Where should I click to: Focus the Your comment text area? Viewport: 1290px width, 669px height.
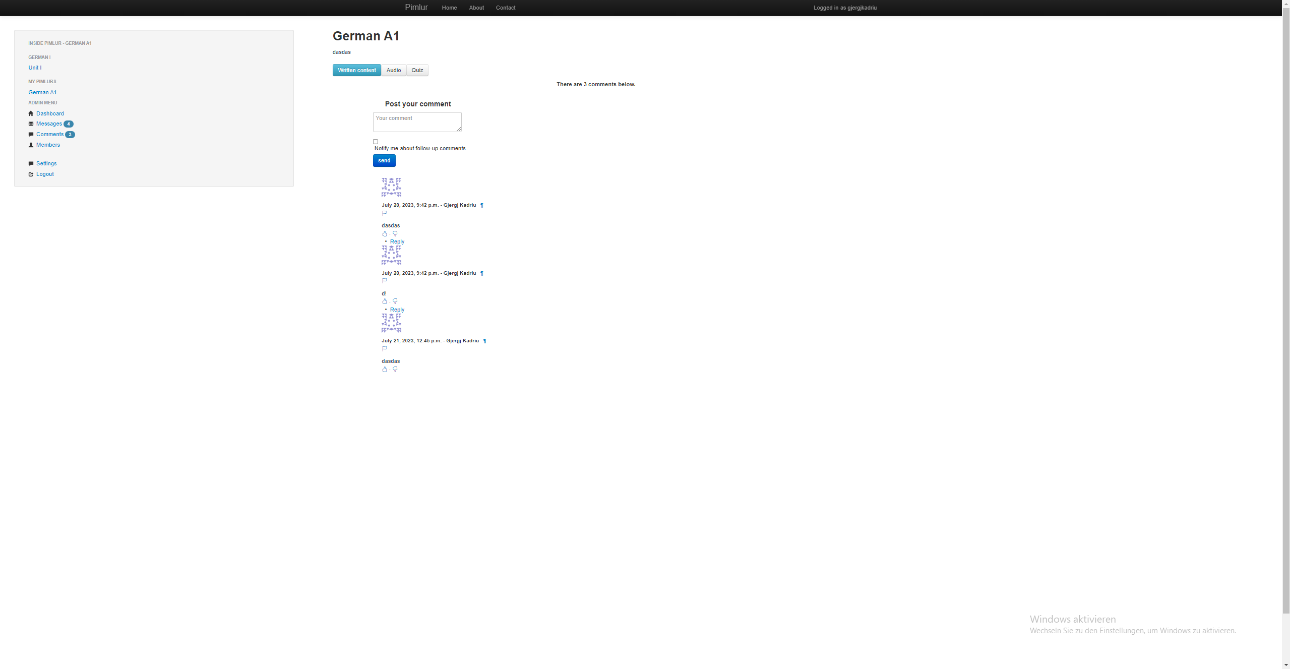pos(417,122)
